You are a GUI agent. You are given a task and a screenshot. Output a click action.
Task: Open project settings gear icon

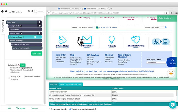coord(32,11)
